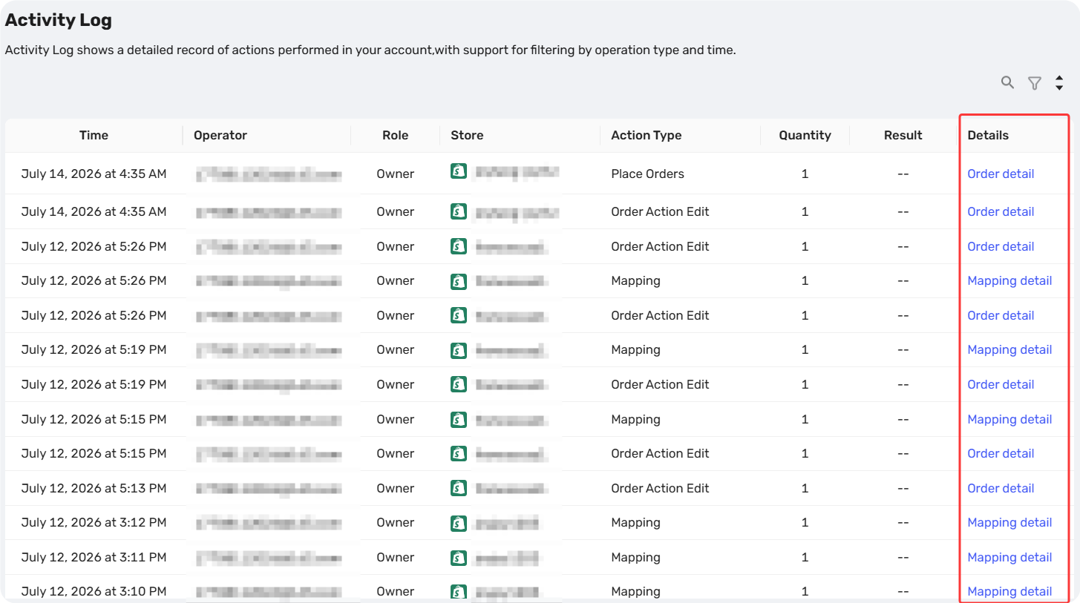Screen dimensions: 1080x603
Task: Click the Operator column header
Action: [x=220, y=135]
